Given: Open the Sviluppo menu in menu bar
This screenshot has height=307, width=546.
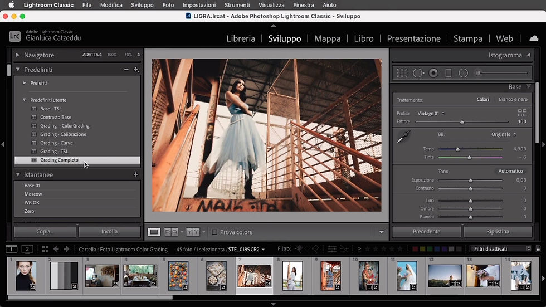Looking at the screenshot, I should tap(142, 5).
